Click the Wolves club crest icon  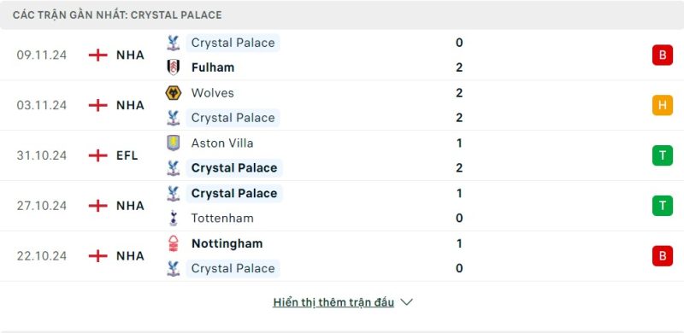click(174, 93)
